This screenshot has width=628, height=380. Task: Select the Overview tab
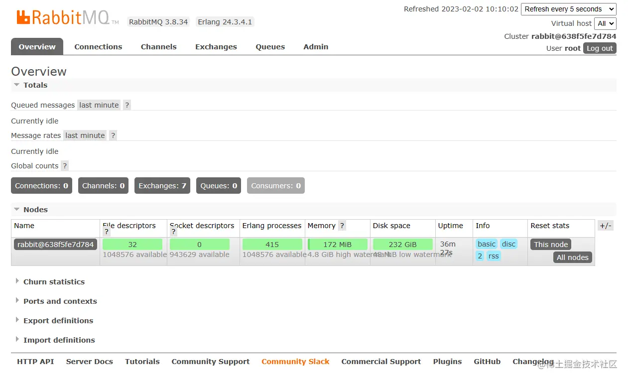[x=37, y=47]
